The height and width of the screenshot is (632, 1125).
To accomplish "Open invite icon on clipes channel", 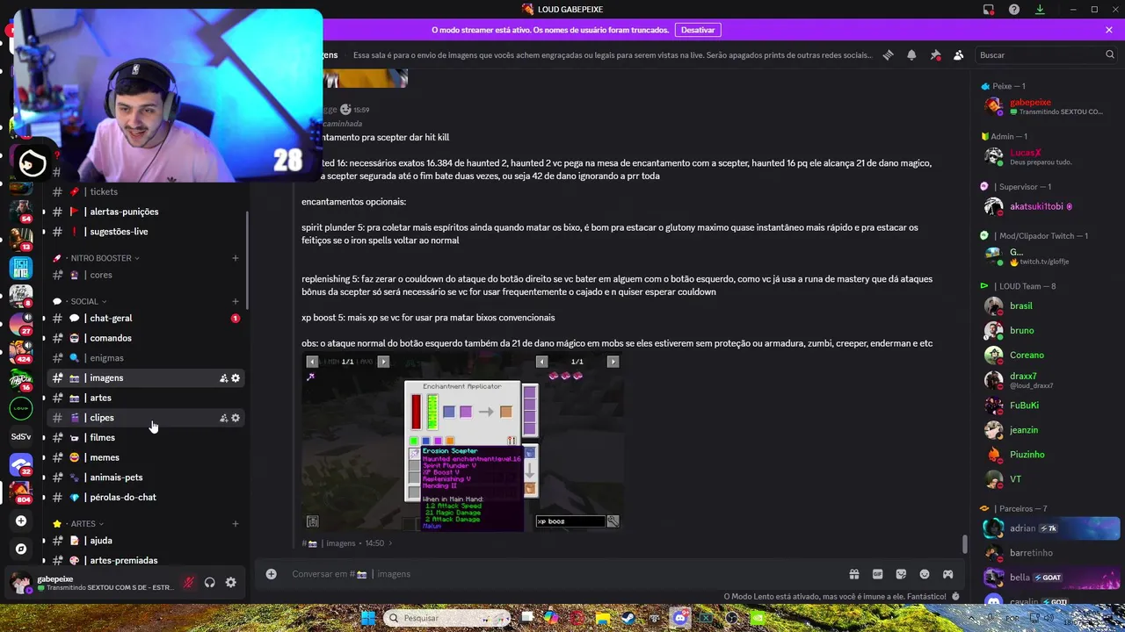I will tap(223, 418).
